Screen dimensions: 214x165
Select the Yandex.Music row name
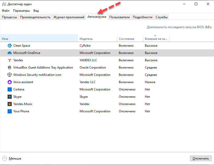coord(23,104)
